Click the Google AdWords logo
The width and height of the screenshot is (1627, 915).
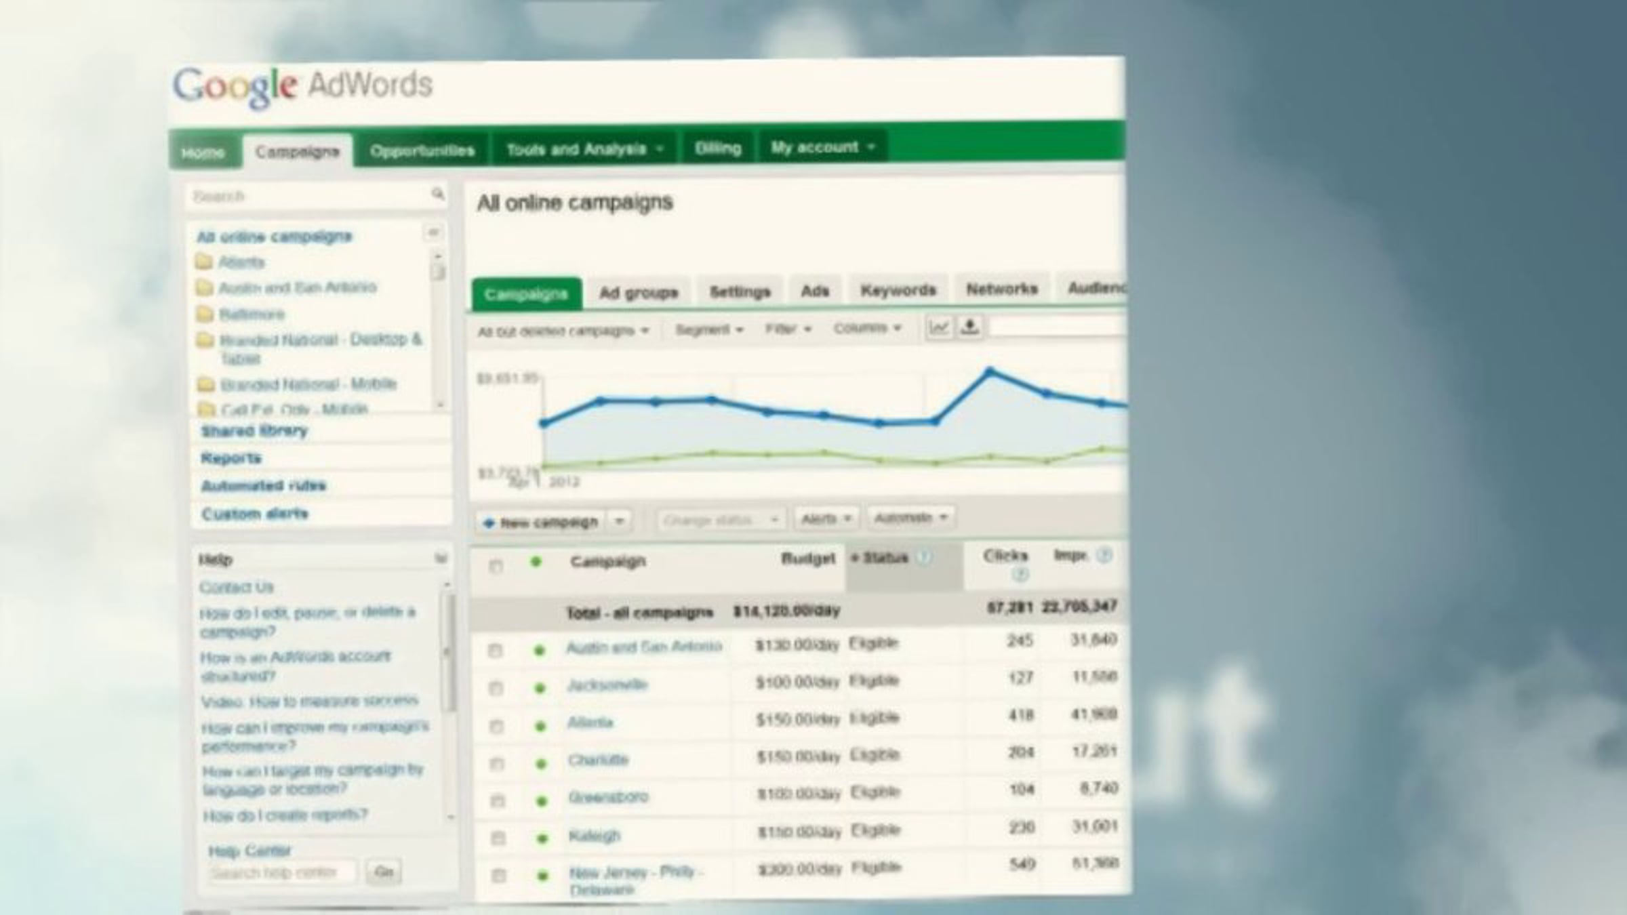click(302, 87)
